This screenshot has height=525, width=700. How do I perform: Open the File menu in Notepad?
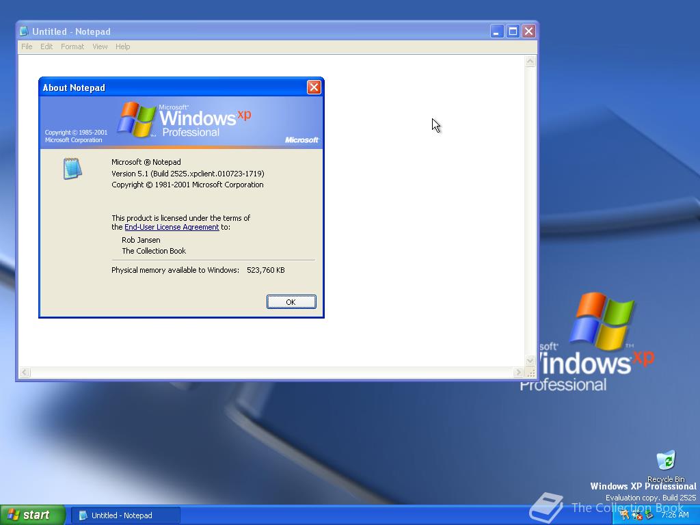click(x=27, y=46)
